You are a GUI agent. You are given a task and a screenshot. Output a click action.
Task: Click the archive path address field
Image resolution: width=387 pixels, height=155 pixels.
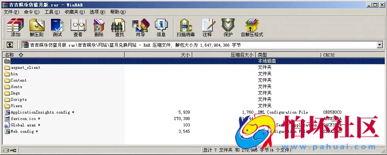199,45
